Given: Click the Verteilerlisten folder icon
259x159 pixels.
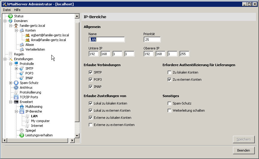Looking at the screenshot, I should [22, 49].
